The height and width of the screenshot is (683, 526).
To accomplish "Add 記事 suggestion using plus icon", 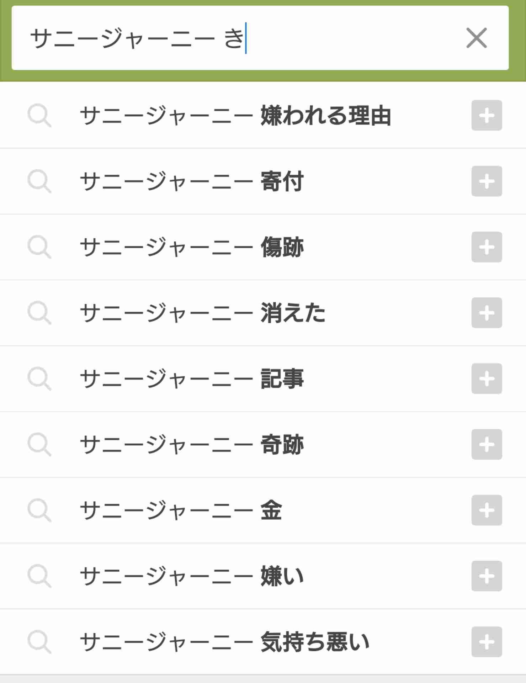I will (487, 378).
